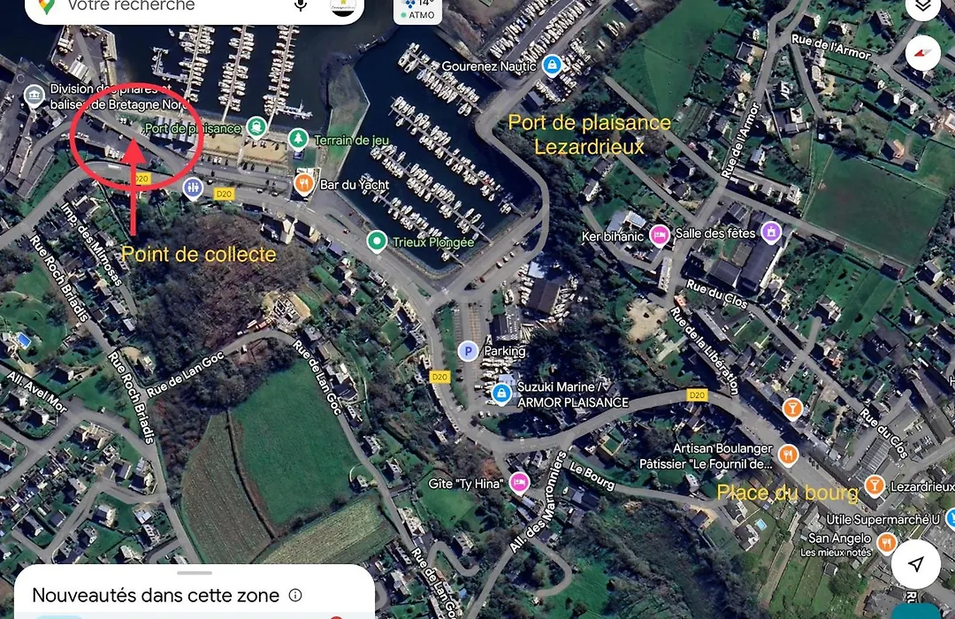Image resolution: width=955 pixels, height=619 pixels.
Task: Select the Trieux Plongée green marker
Action: click(x=377, y=241)
